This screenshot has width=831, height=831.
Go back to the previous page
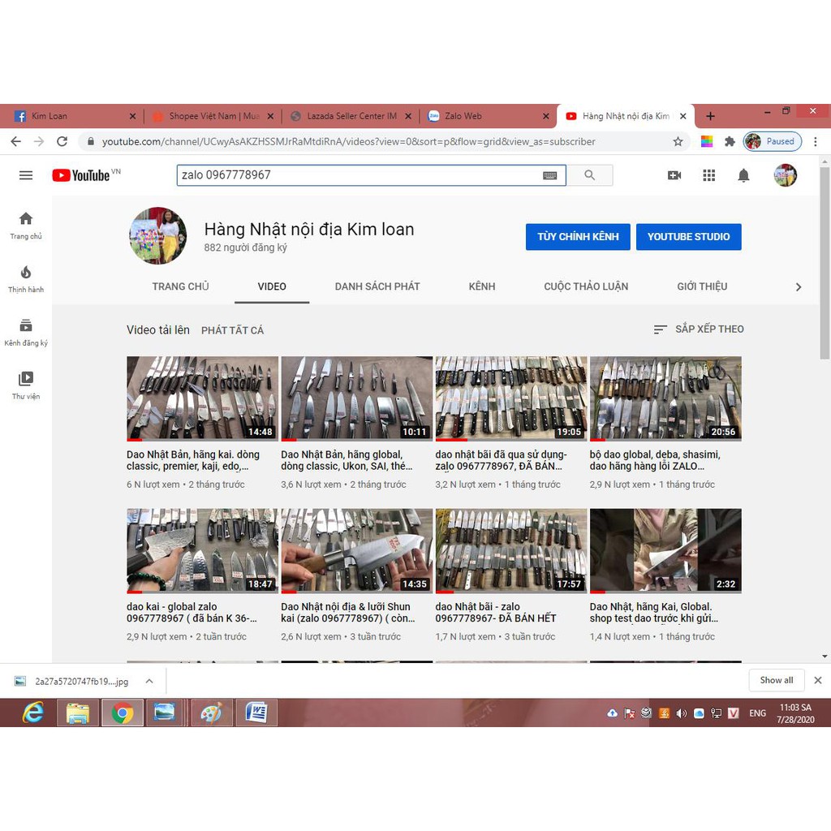tap(16, 141)
